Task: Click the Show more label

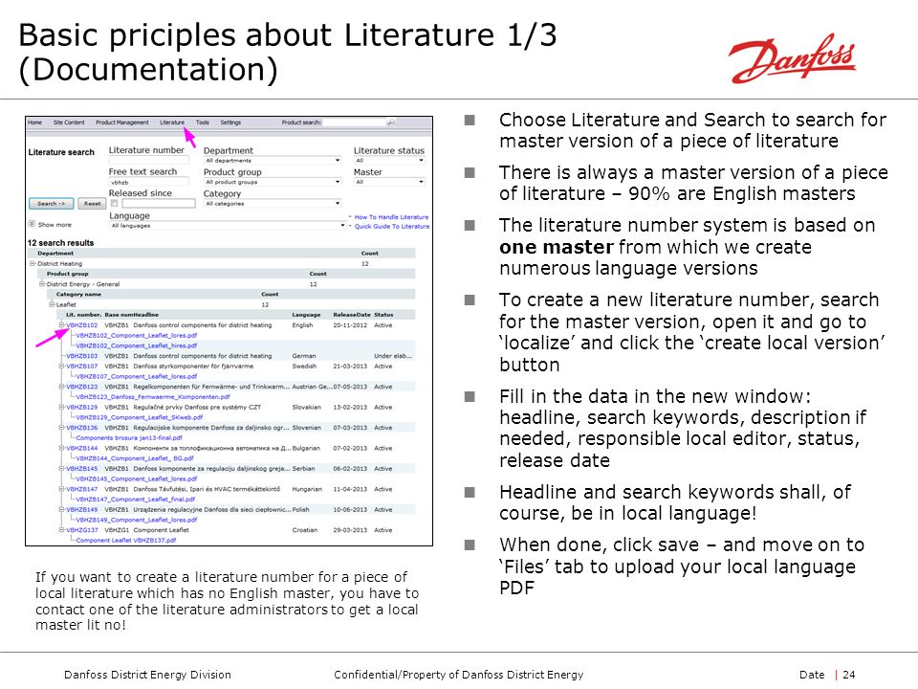Action: pyautogui.click(x=55, y=224)
